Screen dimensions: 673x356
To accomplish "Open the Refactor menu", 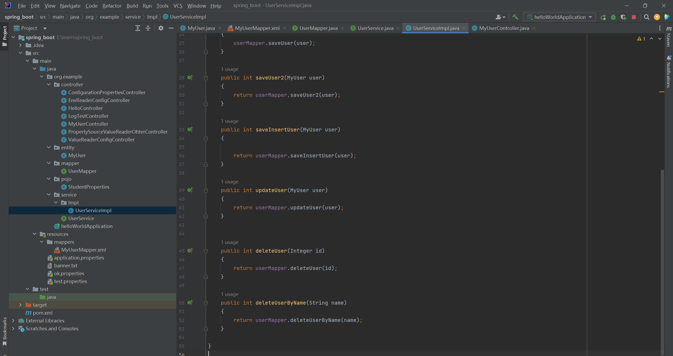I will click(112, 6).
